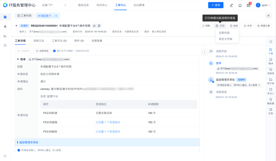Close the 申请配置平… tab

56,16
